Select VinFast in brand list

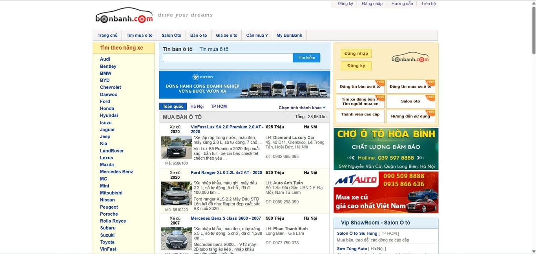click(108, 249)
